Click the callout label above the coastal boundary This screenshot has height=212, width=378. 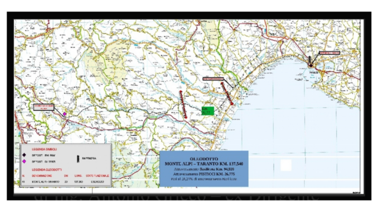(213, 78)
